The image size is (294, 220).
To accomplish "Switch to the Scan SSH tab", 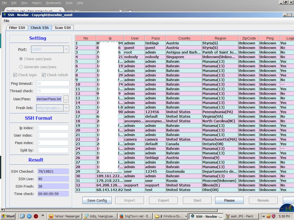I will click(x=63, y=28).
